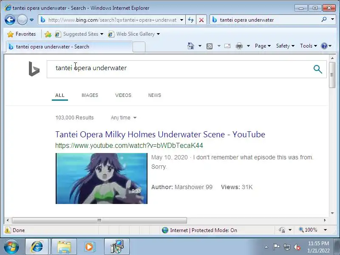
Task: Submit search with Bing magnifier icon
Action: (317, 69)
